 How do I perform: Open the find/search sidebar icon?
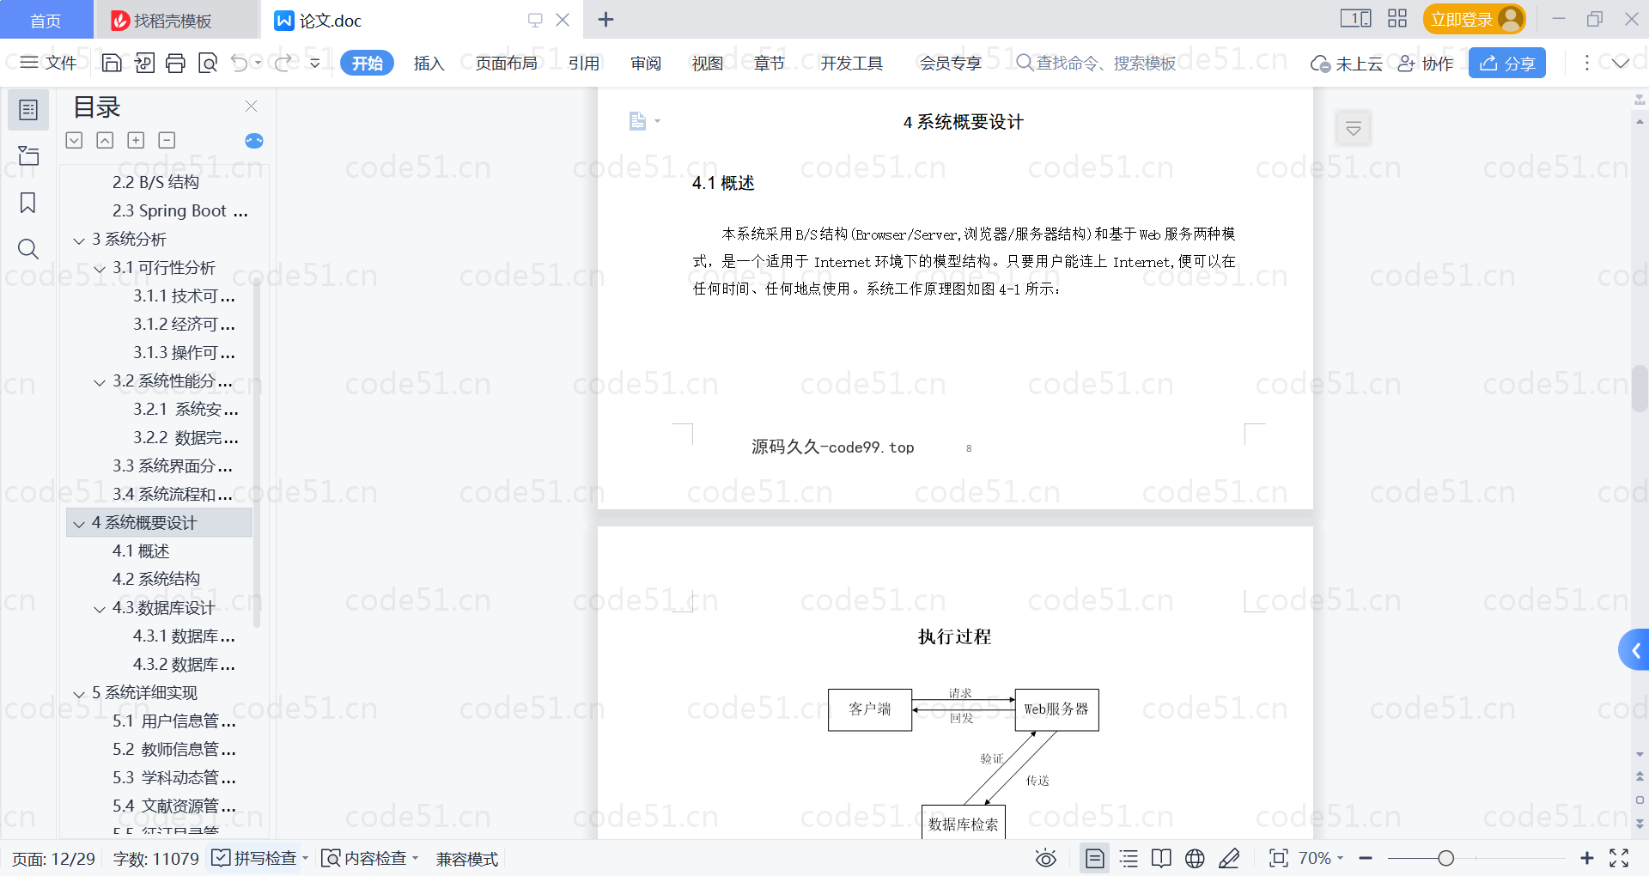[28, 249]
